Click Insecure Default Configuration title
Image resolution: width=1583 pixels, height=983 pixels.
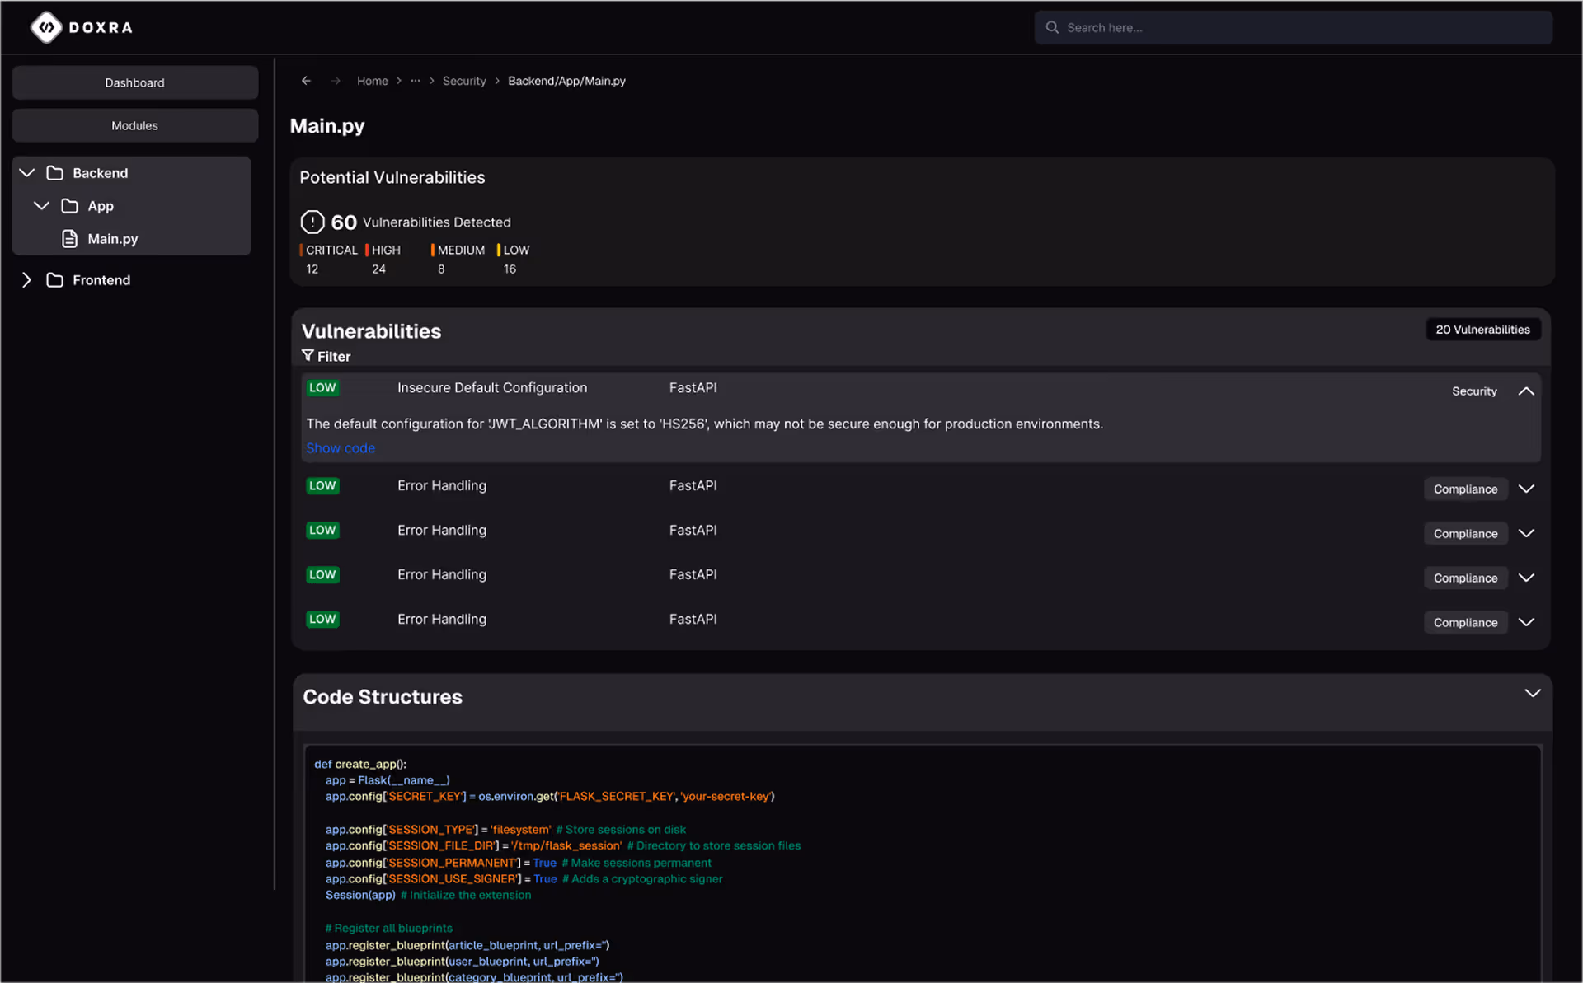[x=492, y=387]
